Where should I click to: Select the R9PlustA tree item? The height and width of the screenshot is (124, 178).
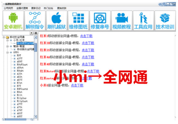(x=22, y=89)
